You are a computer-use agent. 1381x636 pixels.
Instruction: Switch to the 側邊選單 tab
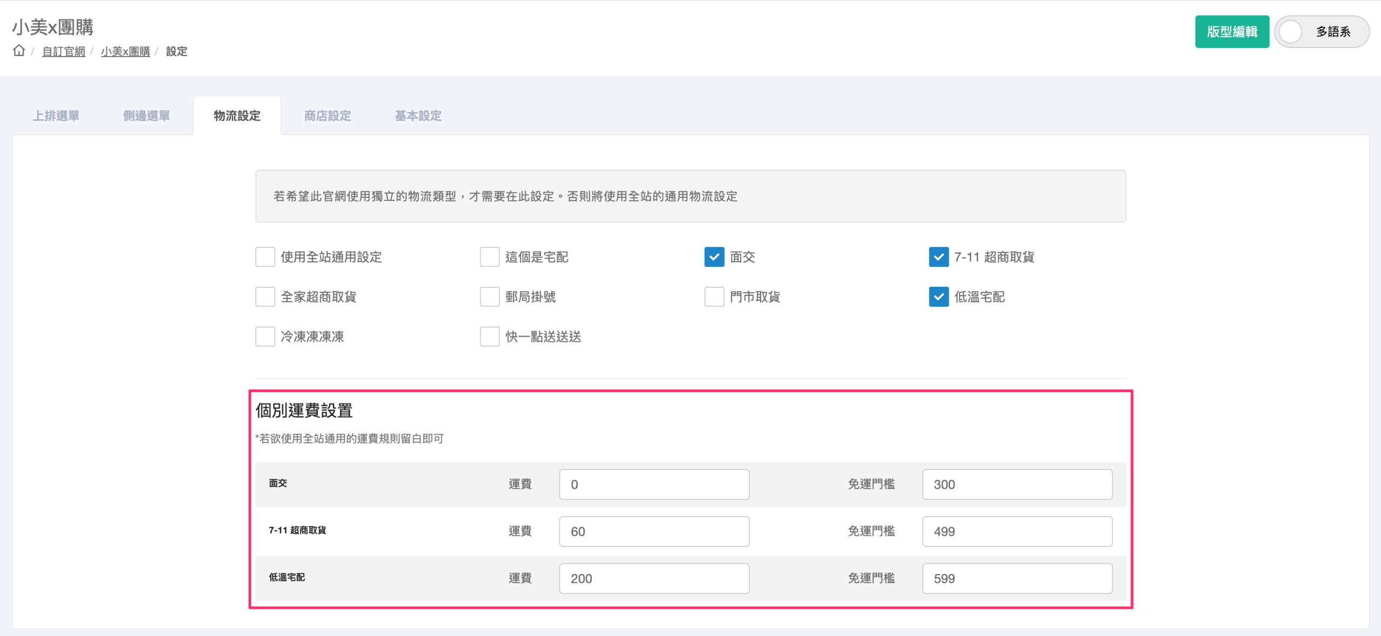146,116
